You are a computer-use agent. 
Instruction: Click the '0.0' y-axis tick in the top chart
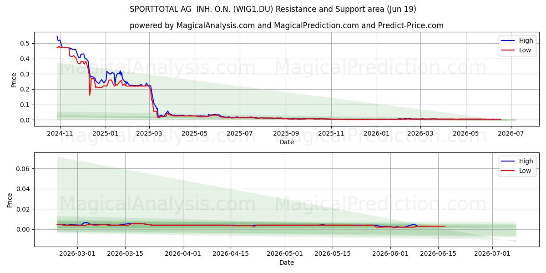[25, 120]
